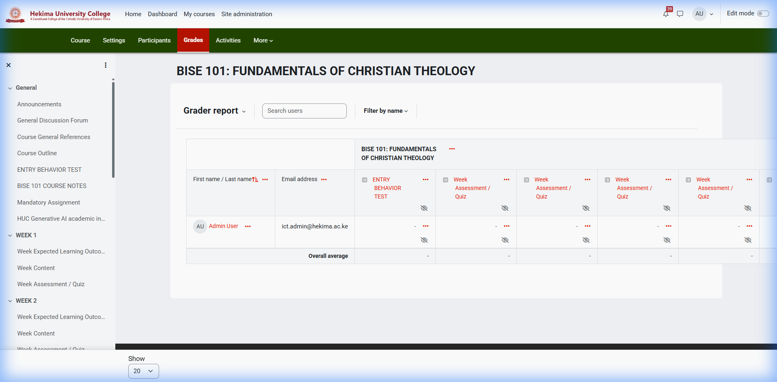Screen dimensions: 777x382
Task: Open Announcements in course index
Action: (39, 104)
